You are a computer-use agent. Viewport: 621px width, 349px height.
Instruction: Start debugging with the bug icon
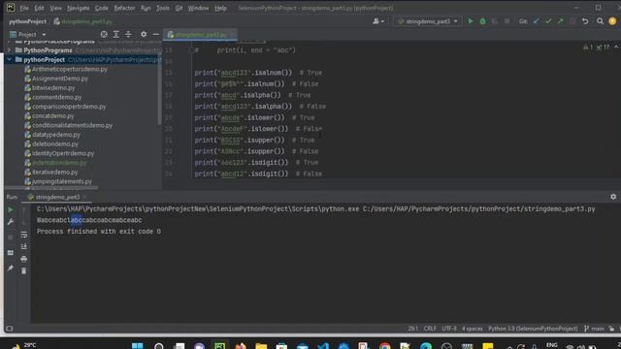[x=482, y=21]
